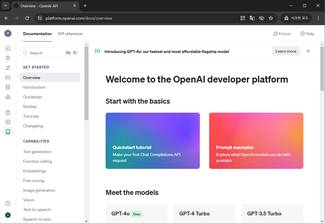This screenshot has height=223, width=325.
Task: Select Introduction in sidebar
Action: 34,87
